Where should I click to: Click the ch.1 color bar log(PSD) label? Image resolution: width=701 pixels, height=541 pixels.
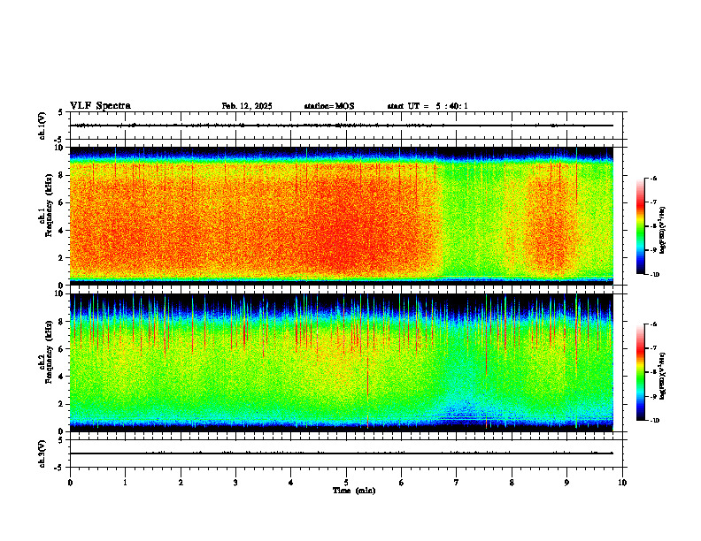click(663, 231)
